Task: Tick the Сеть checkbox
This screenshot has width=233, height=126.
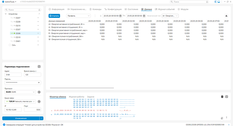Action: coord(10,45)
